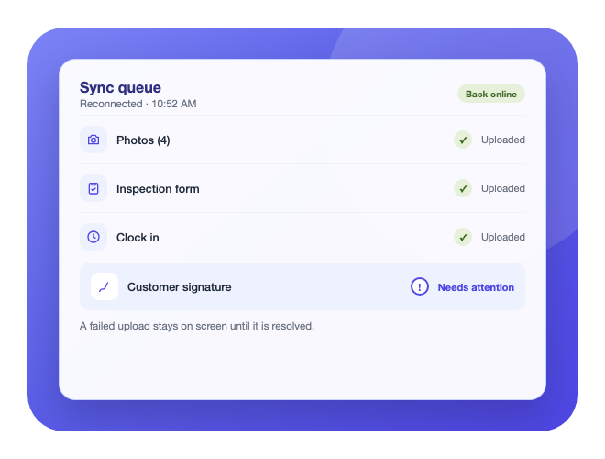The width and height of the screenshot is (605, 459).
Task: Click the signature pen icon
Action: pyautogui.click(x=104, y=286)
